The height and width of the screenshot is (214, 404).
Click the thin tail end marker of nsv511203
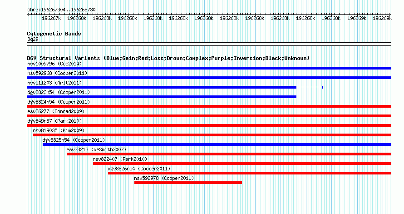click(322, 87)
